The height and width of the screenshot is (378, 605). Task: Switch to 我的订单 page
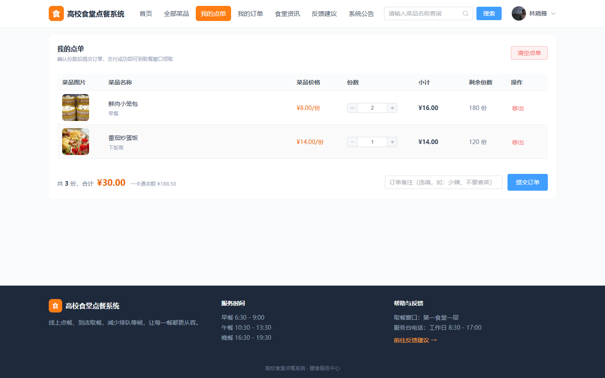coord(250,13)
